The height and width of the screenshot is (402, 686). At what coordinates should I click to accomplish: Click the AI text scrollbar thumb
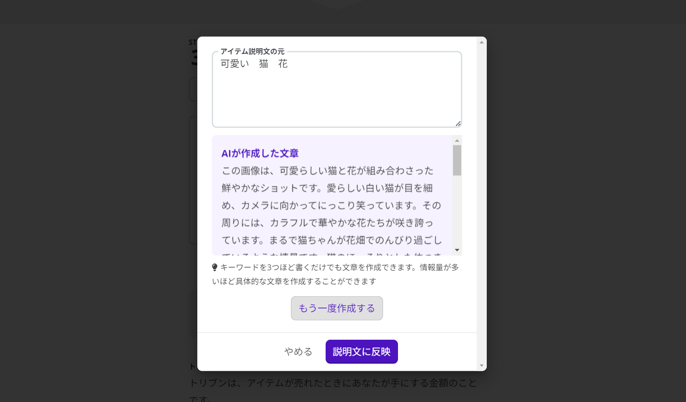tap(457, 160)
